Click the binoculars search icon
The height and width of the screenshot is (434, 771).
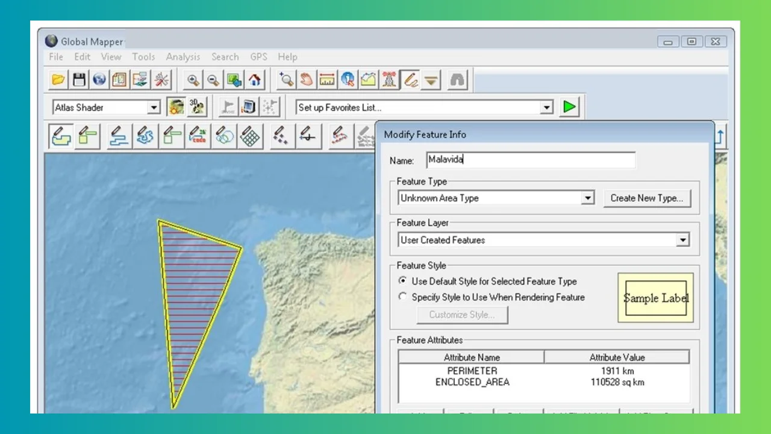(x=458, y=79)
